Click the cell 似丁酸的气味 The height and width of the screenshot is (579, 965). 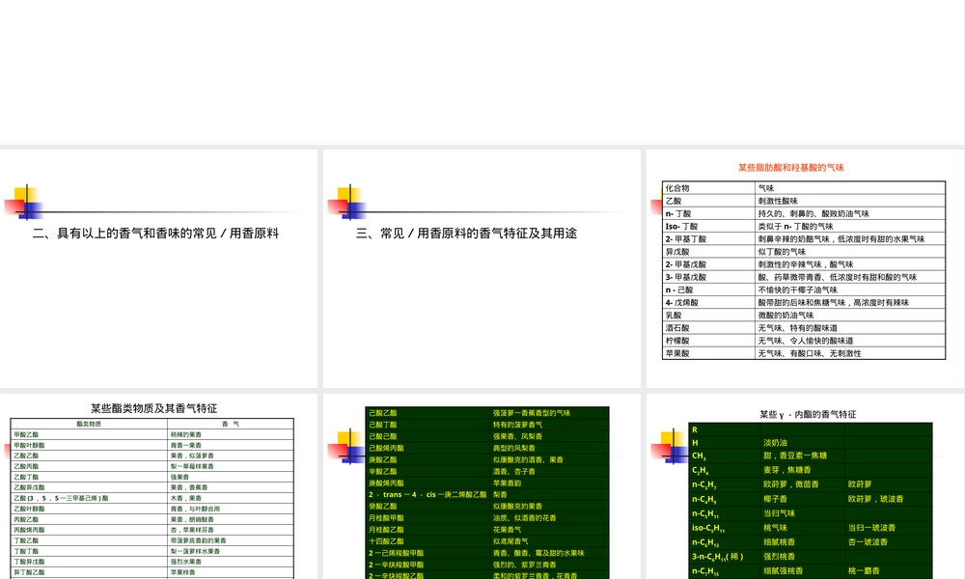coord(850,252)
